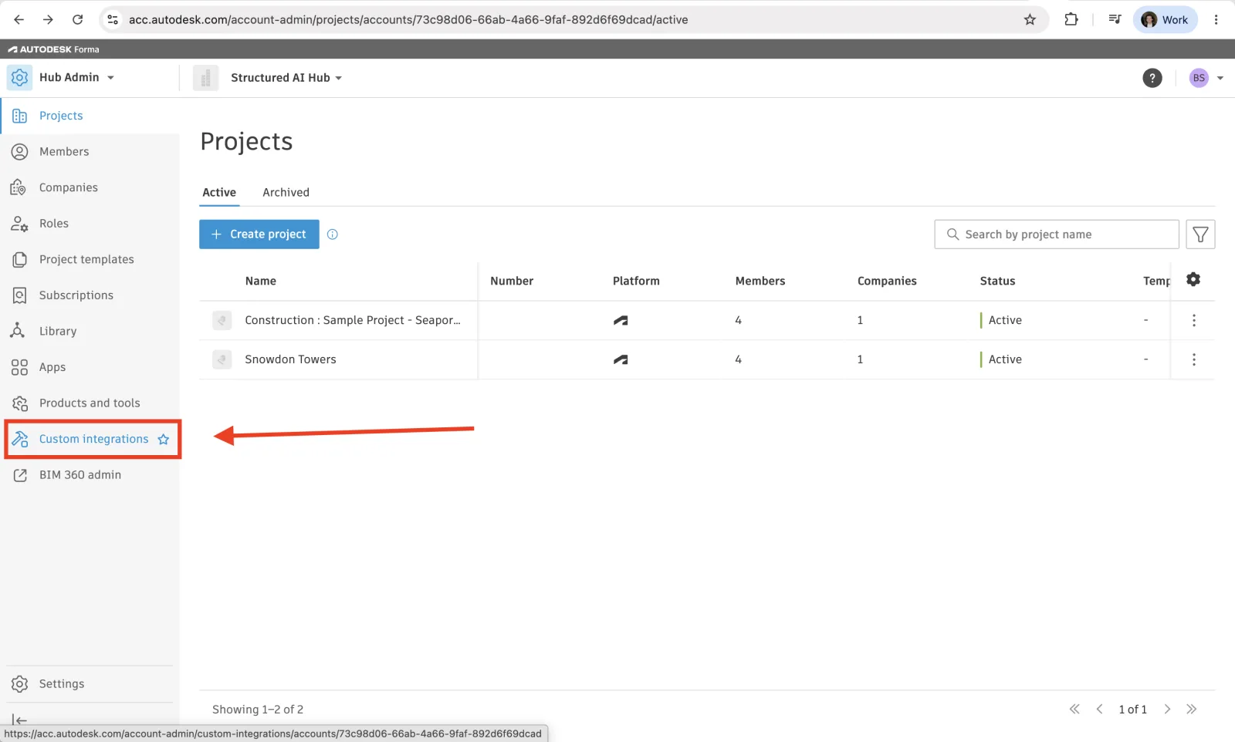This screenshot has height=742, width=1235.
Task: Expand the Structured AI Hub dropdown
Action: [338, 78]
